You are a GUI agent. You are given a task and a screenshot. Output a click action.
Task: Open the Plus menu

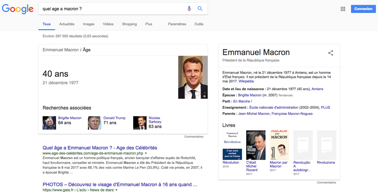point(149,24)
